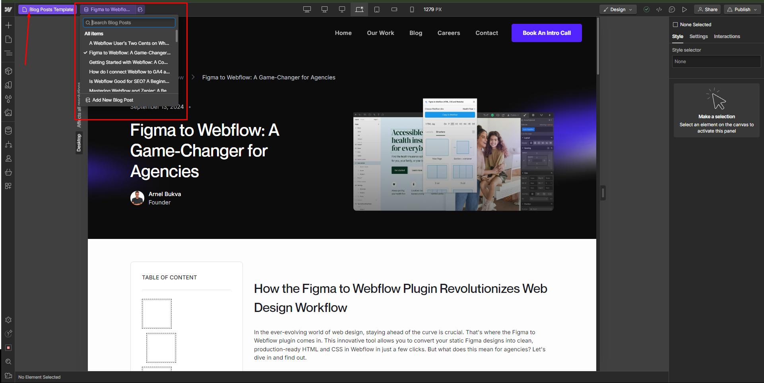This screenshot has width=764, height=383.
Task: Click the Careers nav link
Action: click(x=449, y=33)
